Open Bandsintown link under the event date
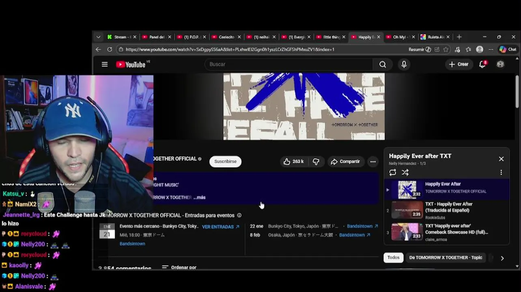The height and width of the screenshot is (292, 521). [132, 244]
